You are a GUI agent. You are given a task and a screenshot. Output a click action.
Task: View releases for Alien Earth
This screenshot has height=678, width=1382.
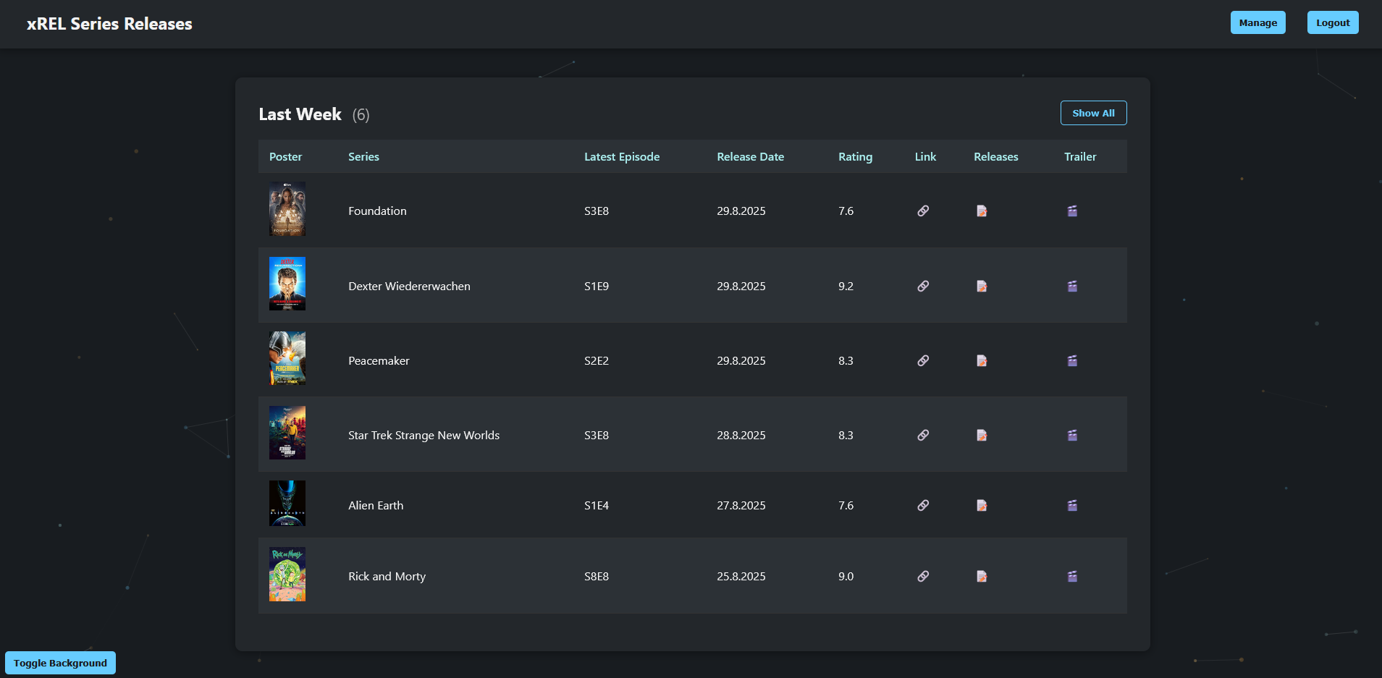(982, 506)
